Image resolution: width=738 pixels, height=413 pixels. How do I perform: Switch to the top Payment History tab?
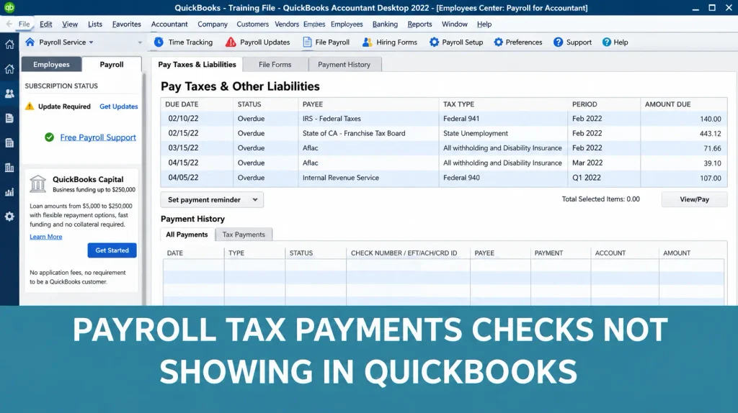[x=344, y=64]
